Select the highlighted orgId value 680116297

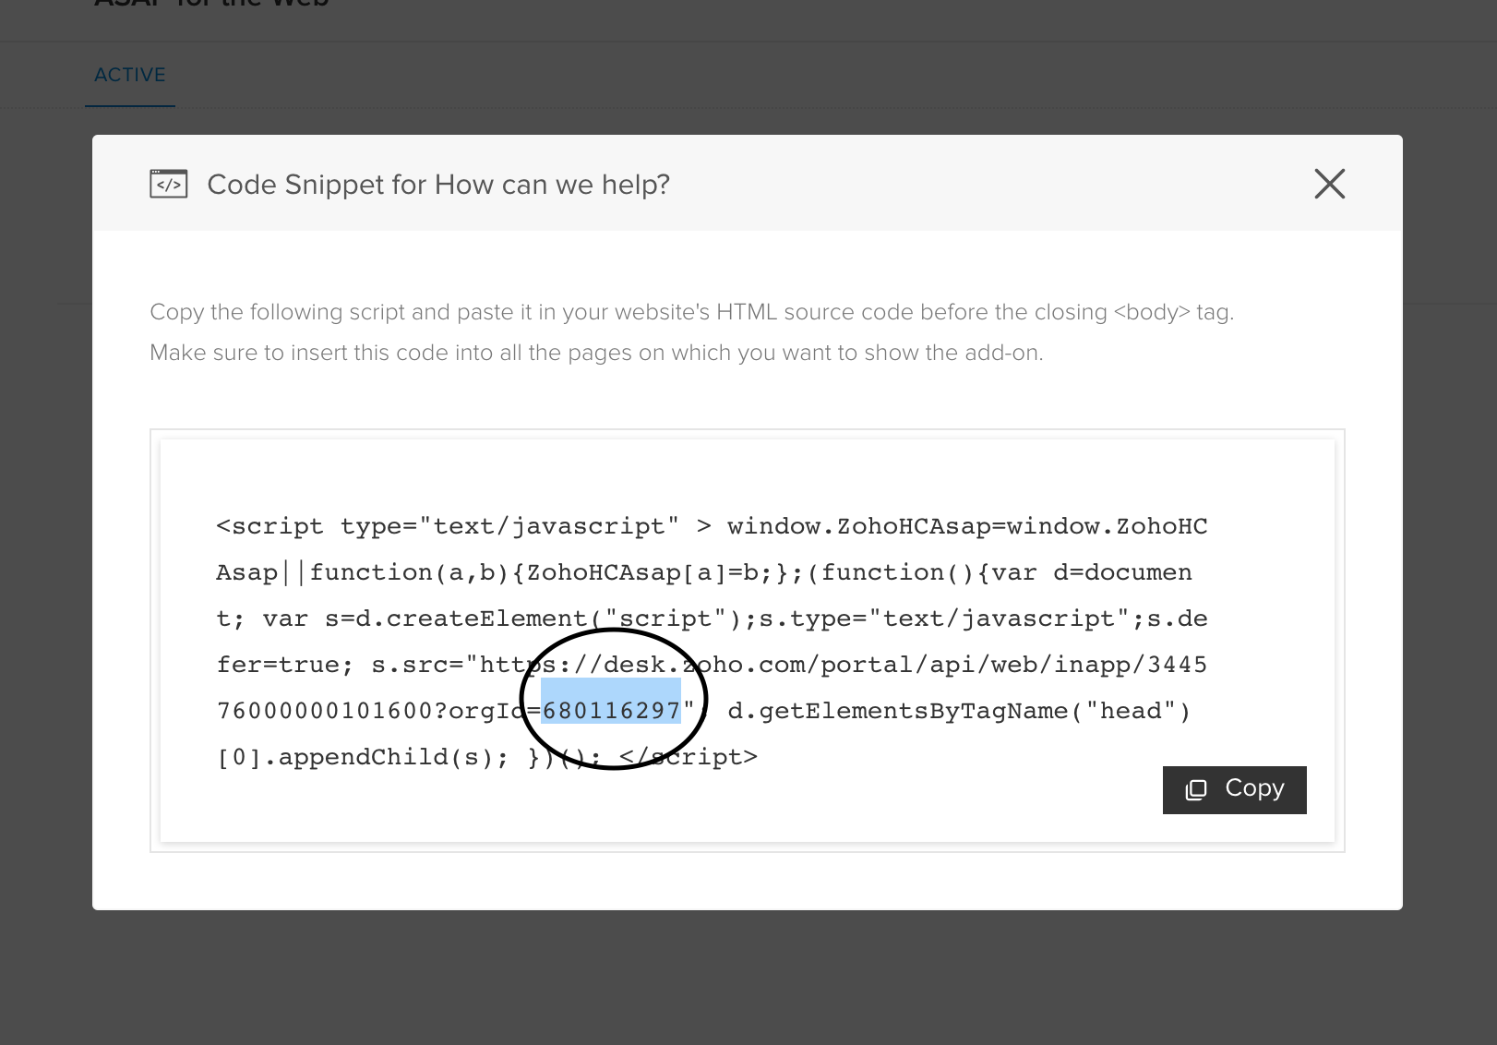pos(611,711)
